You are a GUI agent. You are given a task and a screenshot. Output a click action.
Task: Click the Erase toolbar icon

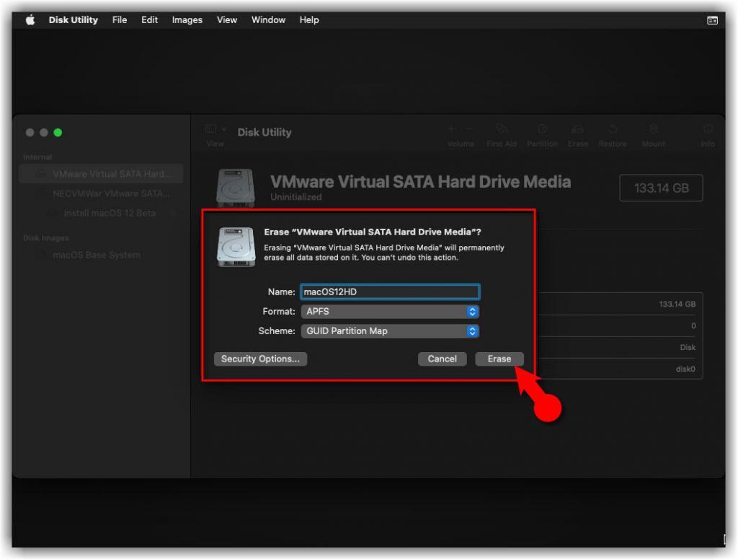tap(577, 129)
